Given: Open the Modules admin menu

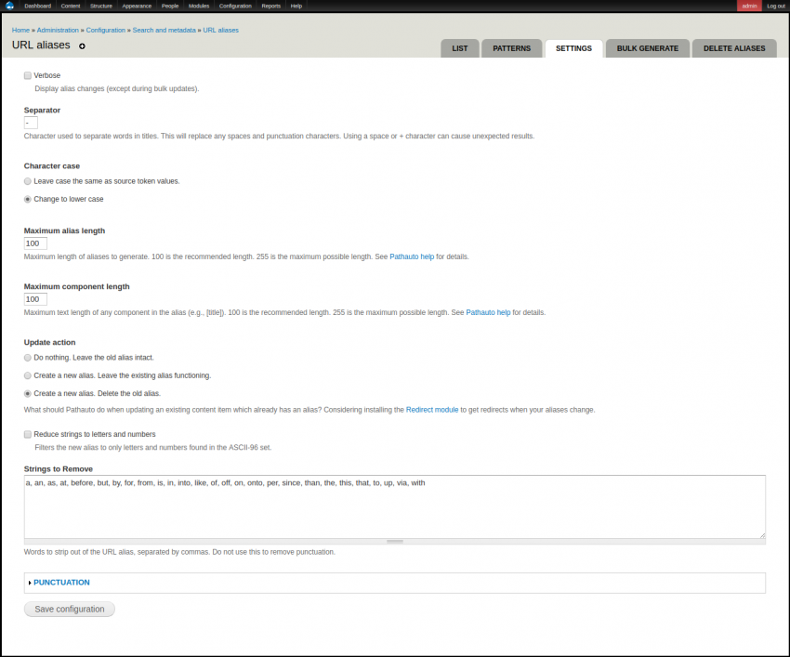Looking at the screenshot, I should tap(199, 6).
